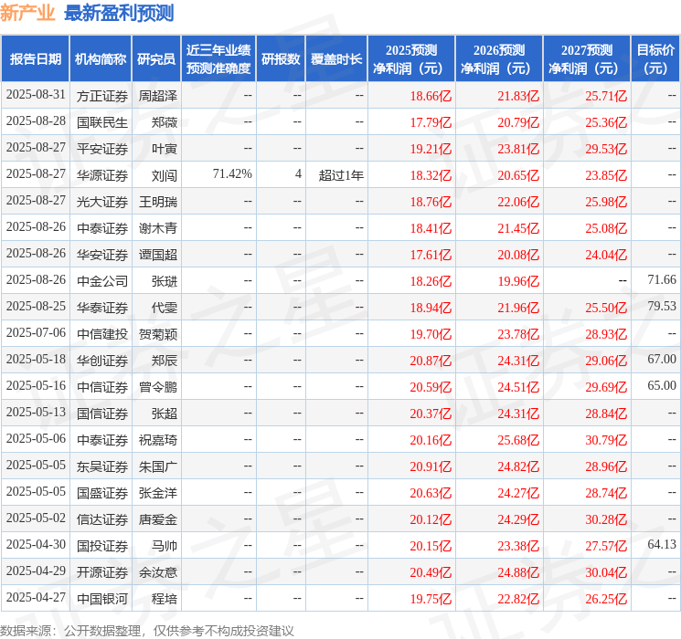The image size is (681, 639).
Task: Click date cell 2025-07-06
Action: tap(36, 332)
